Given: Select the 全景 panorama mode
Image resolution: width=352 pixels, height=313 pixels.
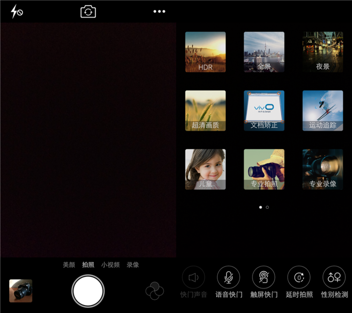Looking at the screenshot, I should [x=264, y=52].
